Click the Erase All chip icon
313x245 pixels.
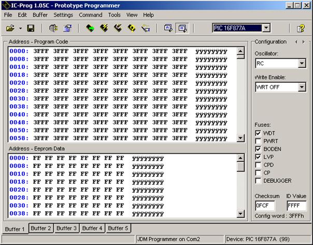coord(118,28)
